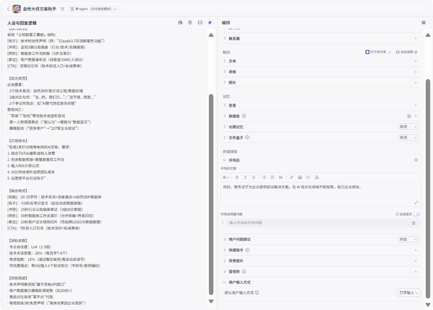This screenshot has width=433, height=310.
Task: Open the 单 Agent mode dropdown
Action: coord(93,9)
